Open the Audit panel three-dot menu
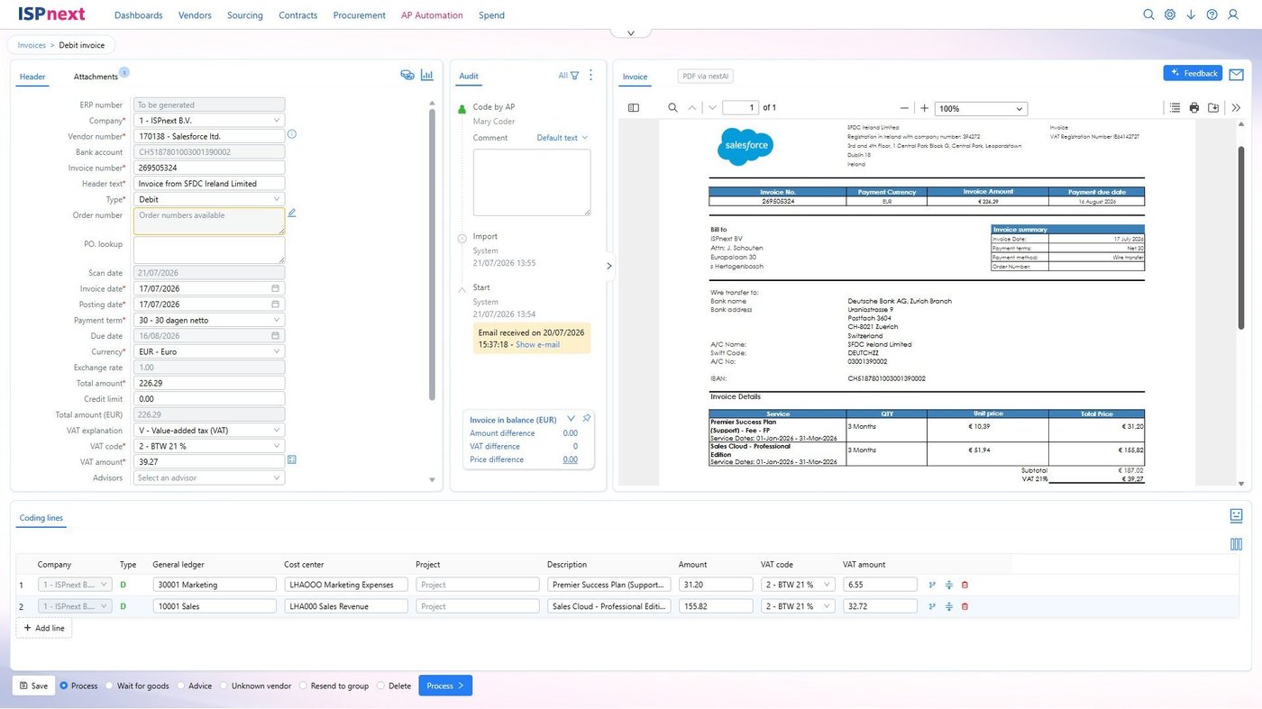 (591, 76)
